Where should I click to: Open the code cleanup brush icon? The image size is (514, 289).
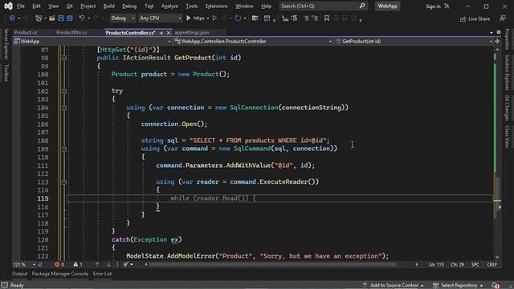click(126, 264)
